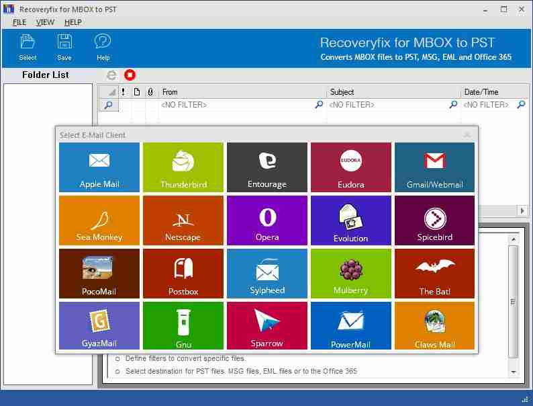Viewport: 533px width, 406px height.
Task: Select the Evolution client tile
Action: click(x=351, y=220)
